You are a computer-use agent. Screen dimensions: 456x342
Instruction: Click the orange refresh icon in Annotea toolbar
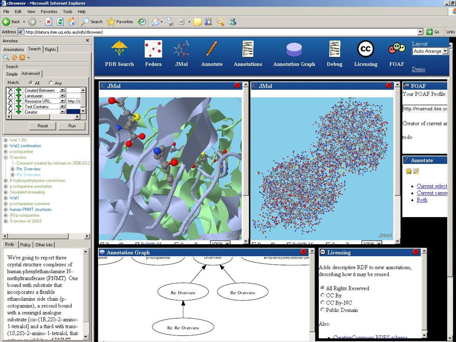14,57
